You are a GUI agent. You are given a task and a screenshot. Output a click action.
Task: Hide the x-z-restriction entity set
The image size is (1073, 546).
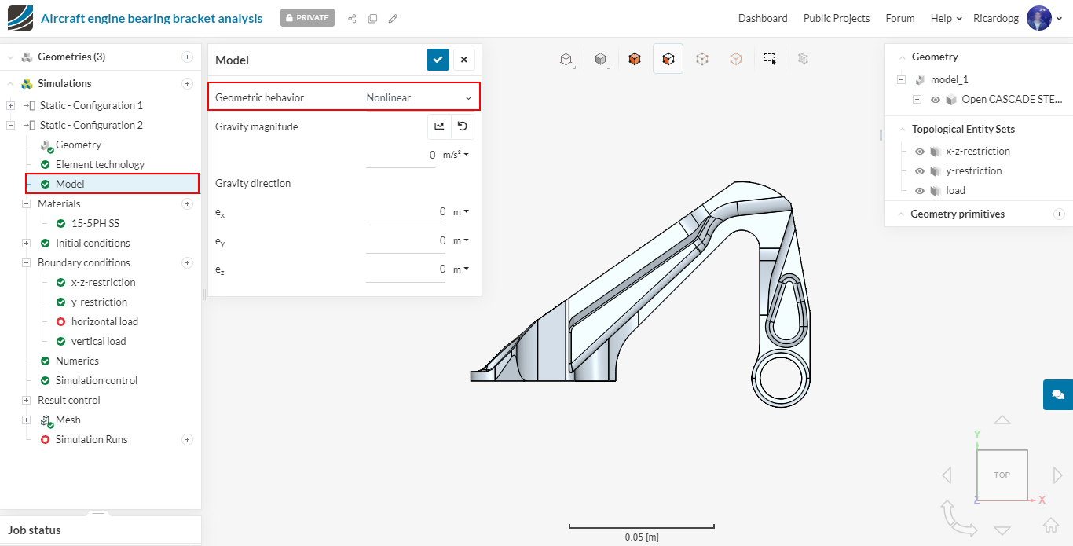point(920,152)
